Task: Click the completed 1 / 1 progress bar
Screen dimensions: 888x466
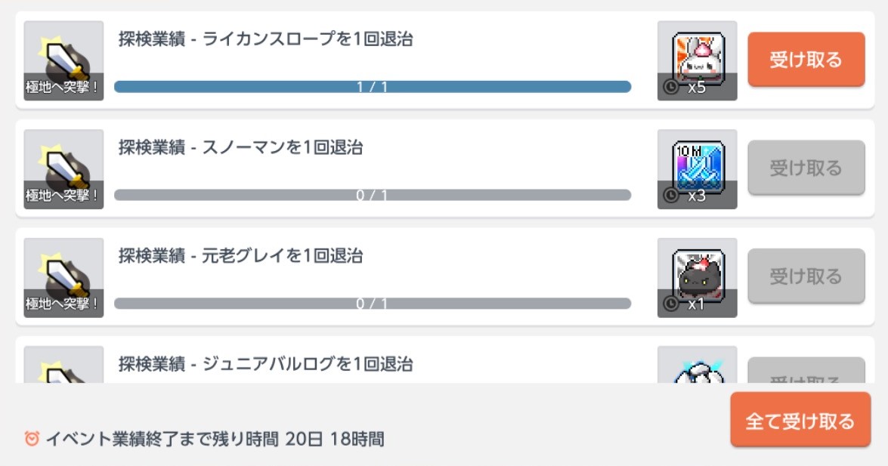Action: click(373, 87)
